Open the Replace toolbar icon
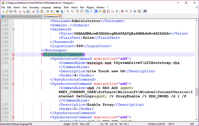 pyautogui.click(x=62, y=11)
